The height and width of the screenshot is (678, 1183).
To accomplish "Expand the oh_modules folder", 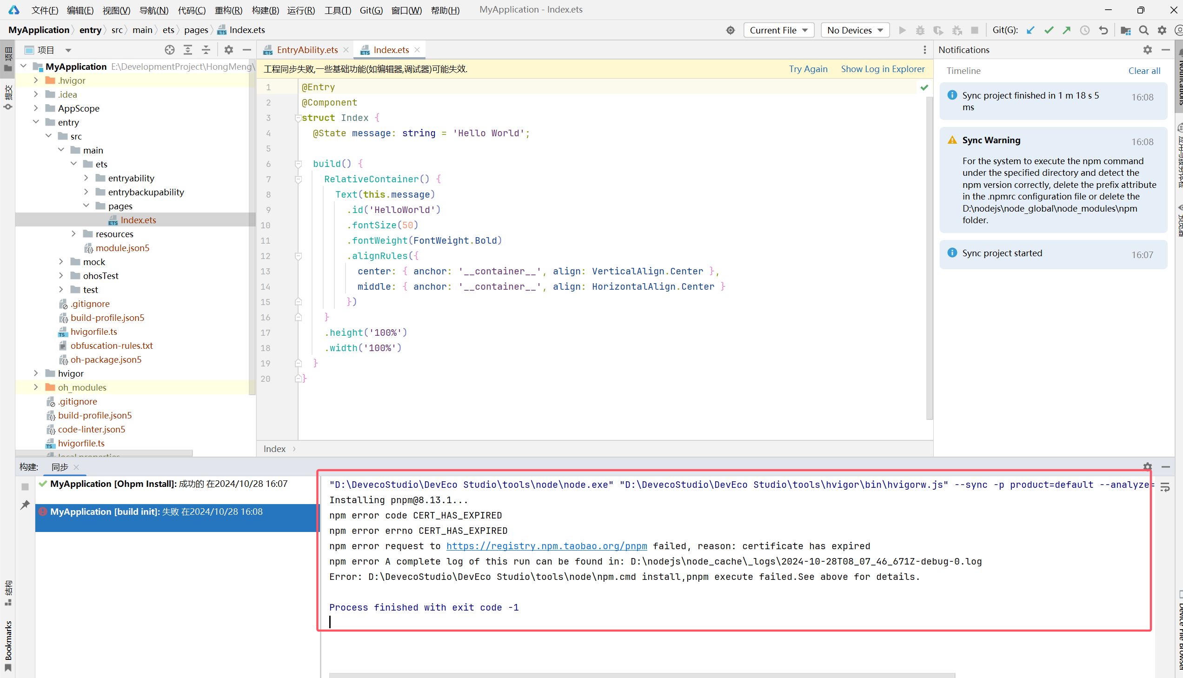I will pos(36,387).
